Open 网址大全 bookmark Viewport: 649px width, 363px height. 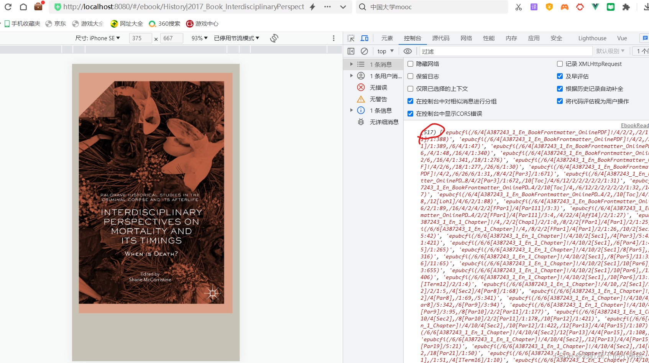tap(127, 24)
